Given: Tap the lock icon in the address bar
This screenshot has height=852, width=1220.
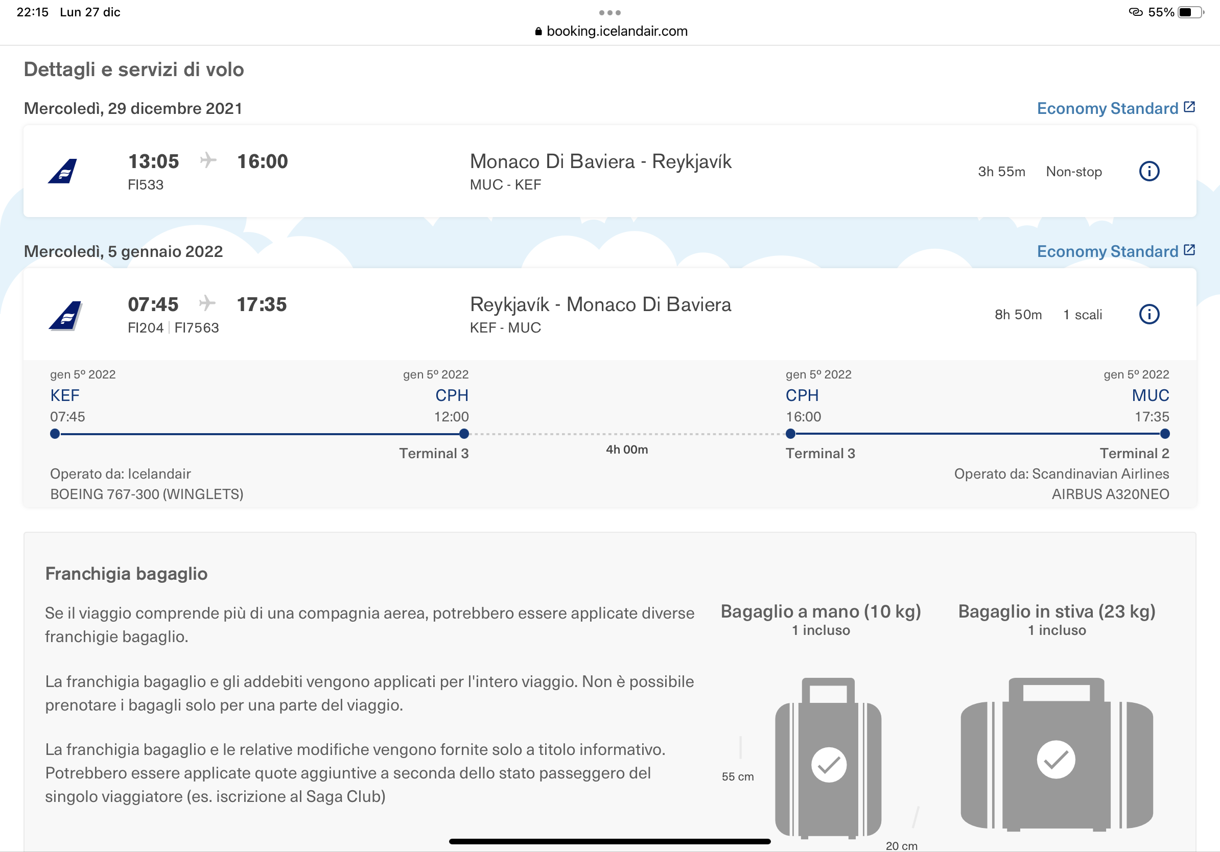Looking at the screenshot, I should [538, 31].
